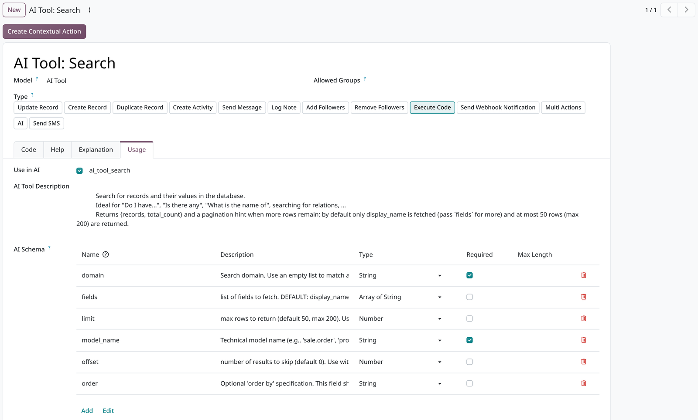698x420 pixels.
Task: Select the Usage tab
Action: (137, 149)
